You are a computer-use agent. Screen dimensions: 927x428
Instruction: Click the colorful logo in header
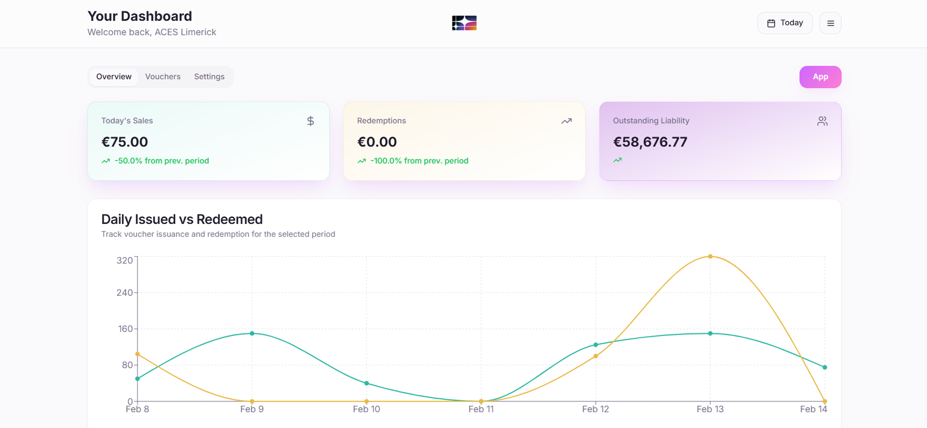[464, 23]
